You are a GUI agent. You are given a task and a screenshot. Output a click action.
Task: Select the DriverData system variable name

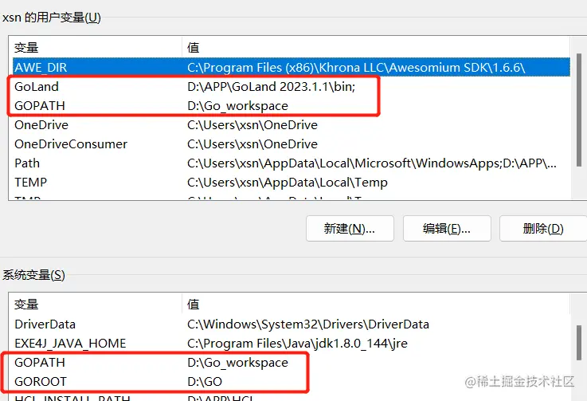tap(45, 324)
